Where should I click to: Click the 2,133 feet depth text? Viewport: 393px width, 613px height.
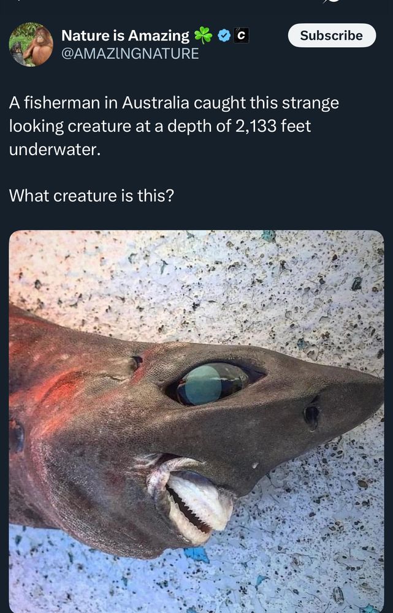click(x=273, y=126)
